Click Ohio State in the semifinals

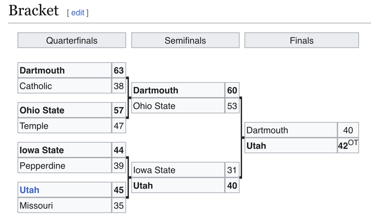[178, 106]
